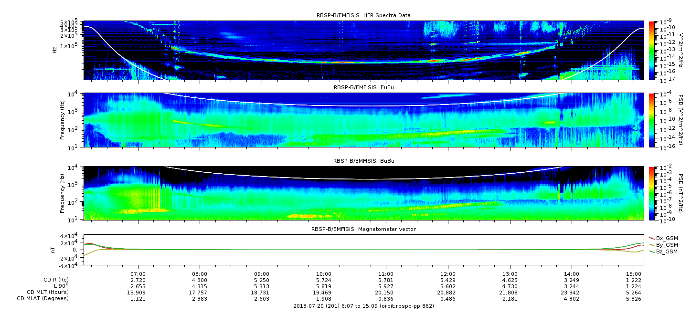Click the EuEu PSD color bar
This screenshot has height=314, width=691.
click(652, 120)
